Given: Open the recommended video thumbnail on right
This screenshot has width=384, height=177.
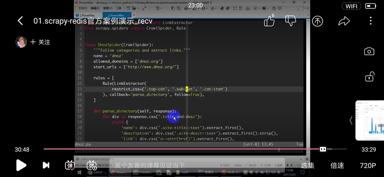Looking at the screenshot, I should [370, 120].
